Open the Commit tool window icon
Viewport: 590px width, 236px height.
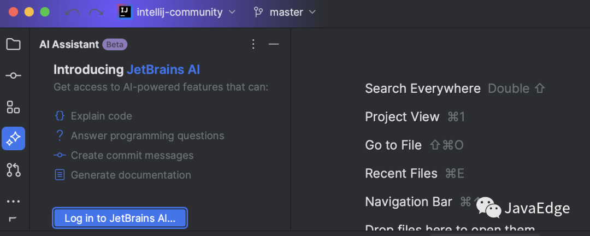click(x=14, y=75)
